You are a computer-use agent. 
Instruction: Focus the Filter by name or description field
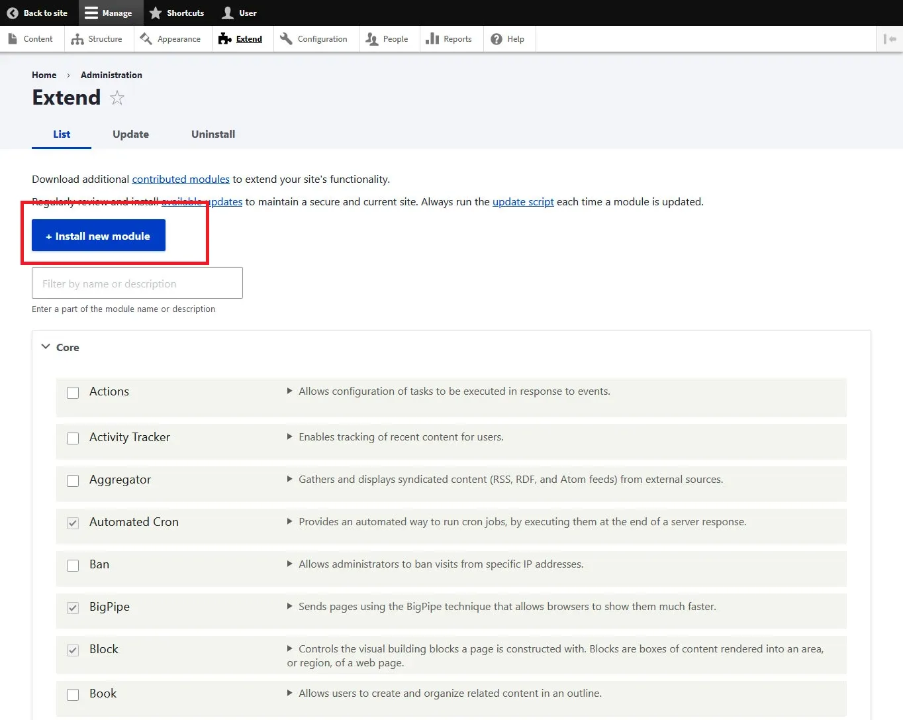(x=137, y=283)
